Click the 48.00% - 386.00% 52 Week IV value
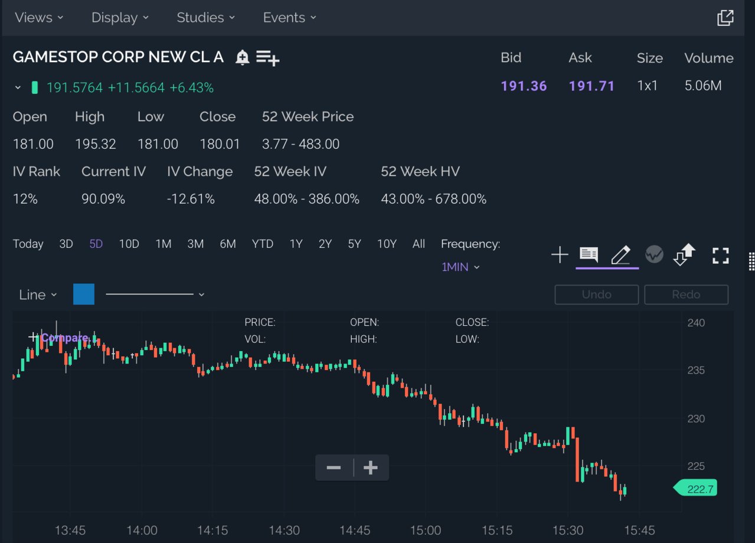The image size is (755, 543). click(x=307, y=199)
